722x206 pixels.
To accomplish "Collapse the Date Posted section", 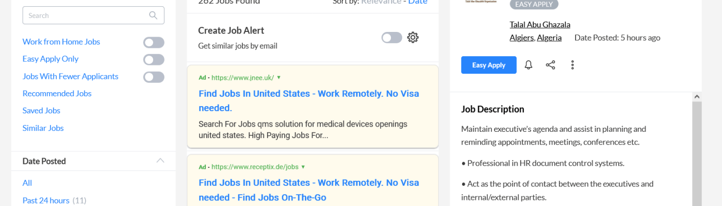I will pos(160,161).
